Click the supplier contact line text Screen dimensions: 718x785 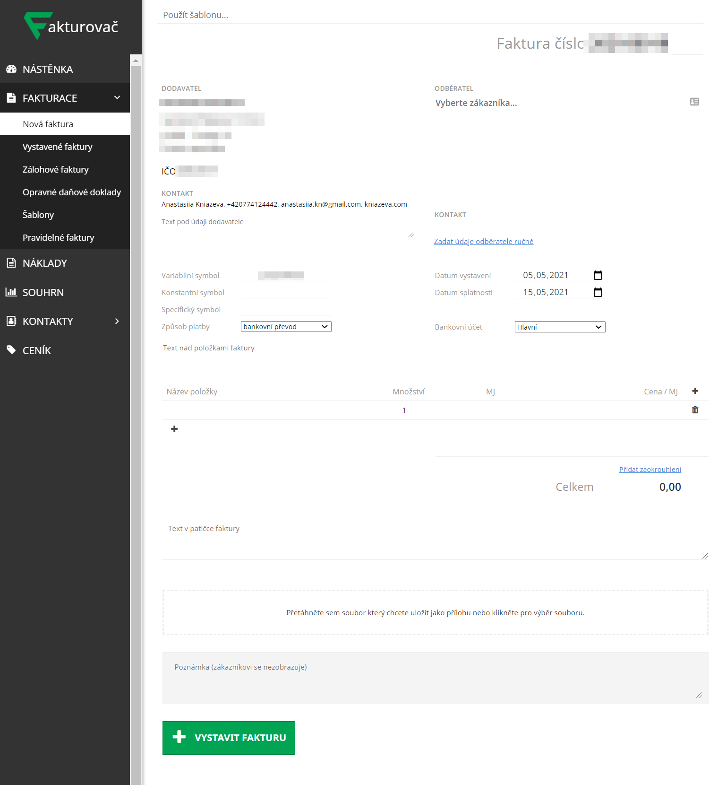tap(284, 204)
